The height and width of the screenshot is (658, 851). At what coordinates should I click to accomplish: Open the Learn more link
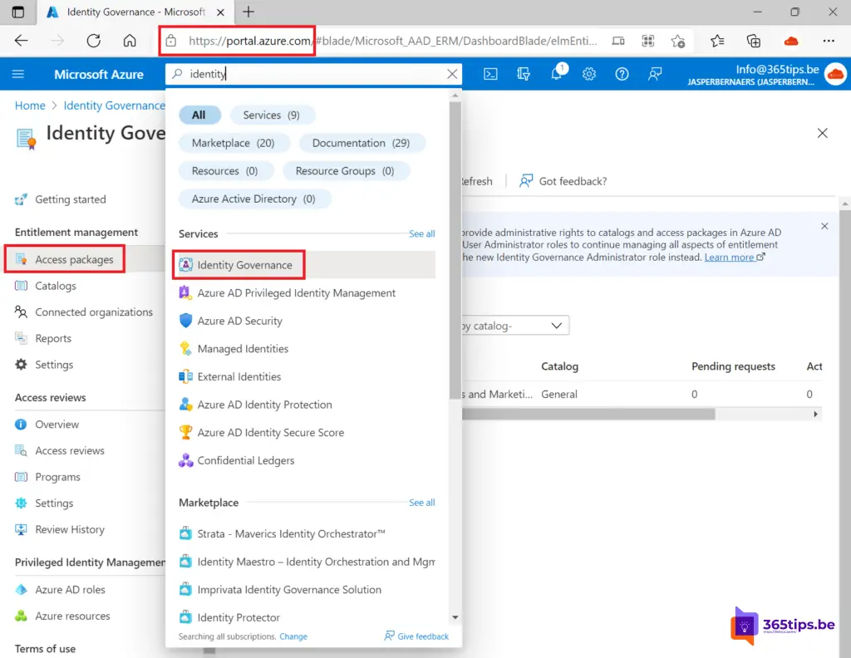(735, 257)
